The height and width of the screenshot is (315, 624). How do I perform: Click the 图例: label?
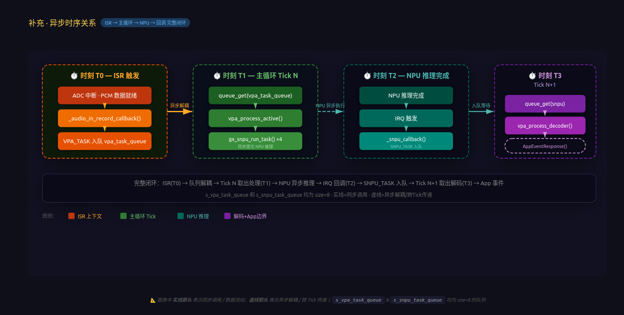click(x=49, y=216)
